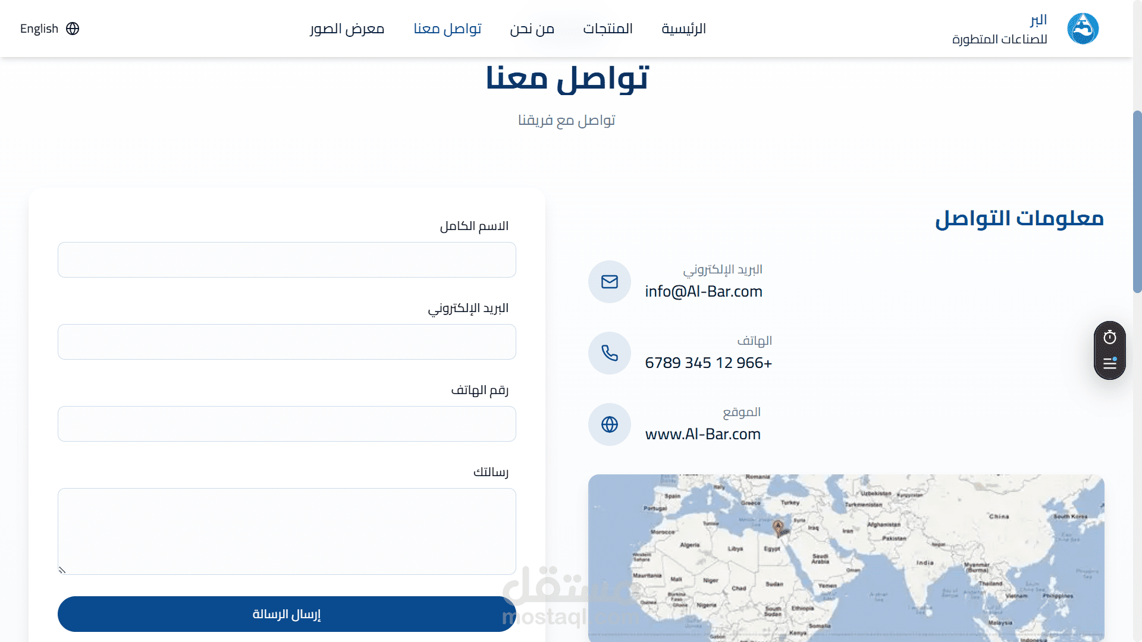Focus the email address form field
The height and width of the screenshot is (642, 1142).
(287, 342)
